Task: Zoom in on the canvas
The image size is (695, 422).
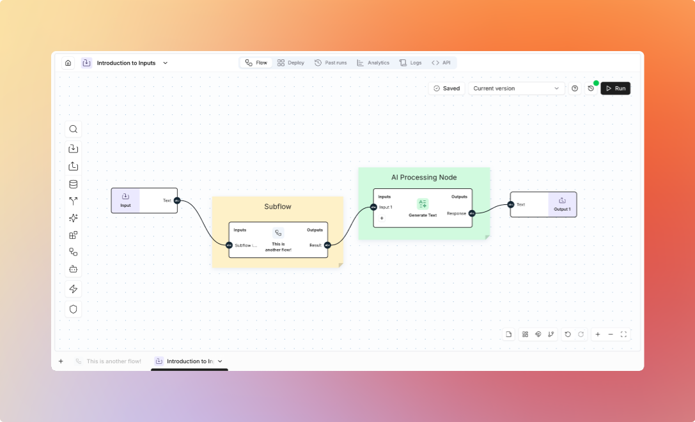Action: [x=597, y=335]
